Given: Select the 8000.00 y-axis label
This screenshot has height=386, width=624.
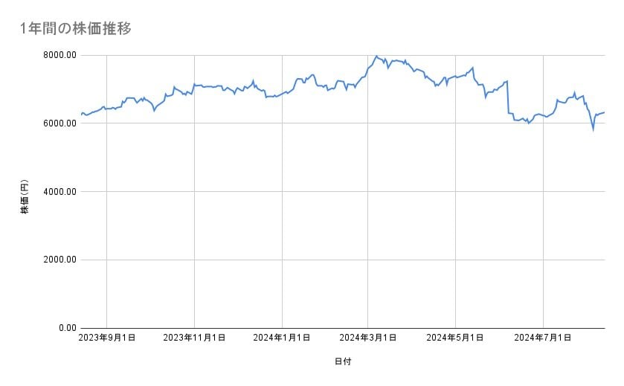Looking at the screenshot, I should (59, 55).
